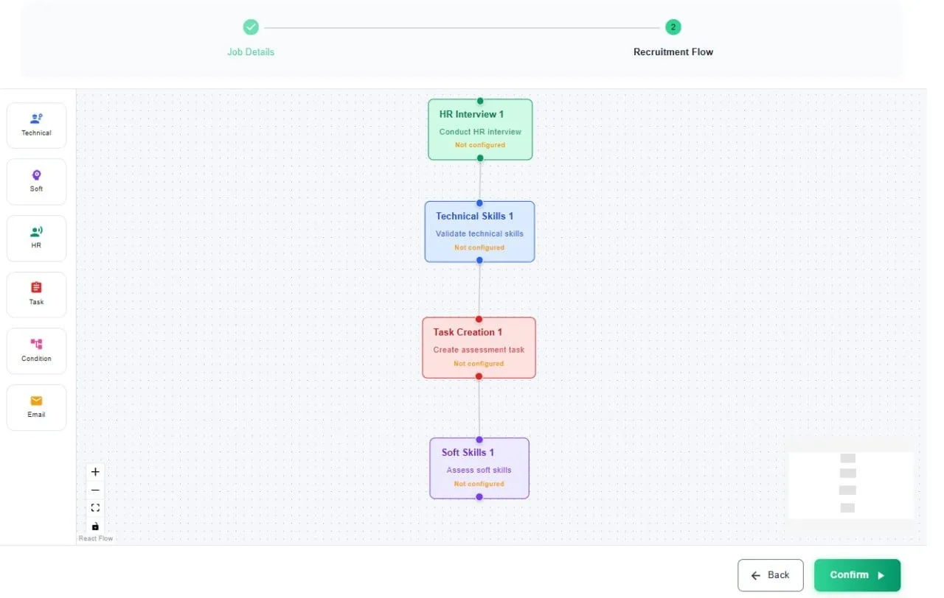Click the bottom handle of Technical Skills 1
The image size is (944, 598).
(x=479, y=261)
